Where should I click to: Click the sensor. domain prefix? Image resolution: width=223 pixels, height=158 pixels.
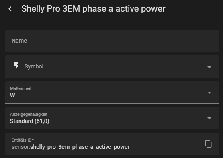point(21,147)
